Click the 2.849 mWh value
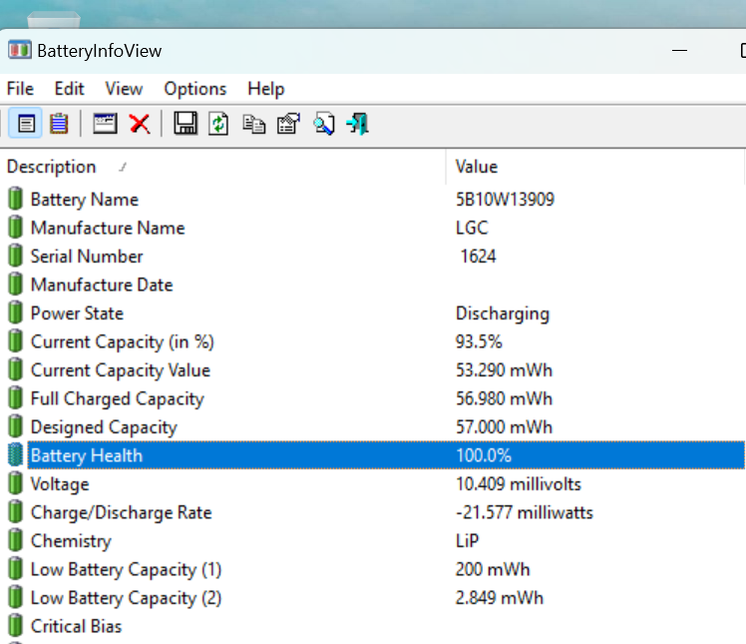This screenshot has width=746, height=644. point(499,598)
